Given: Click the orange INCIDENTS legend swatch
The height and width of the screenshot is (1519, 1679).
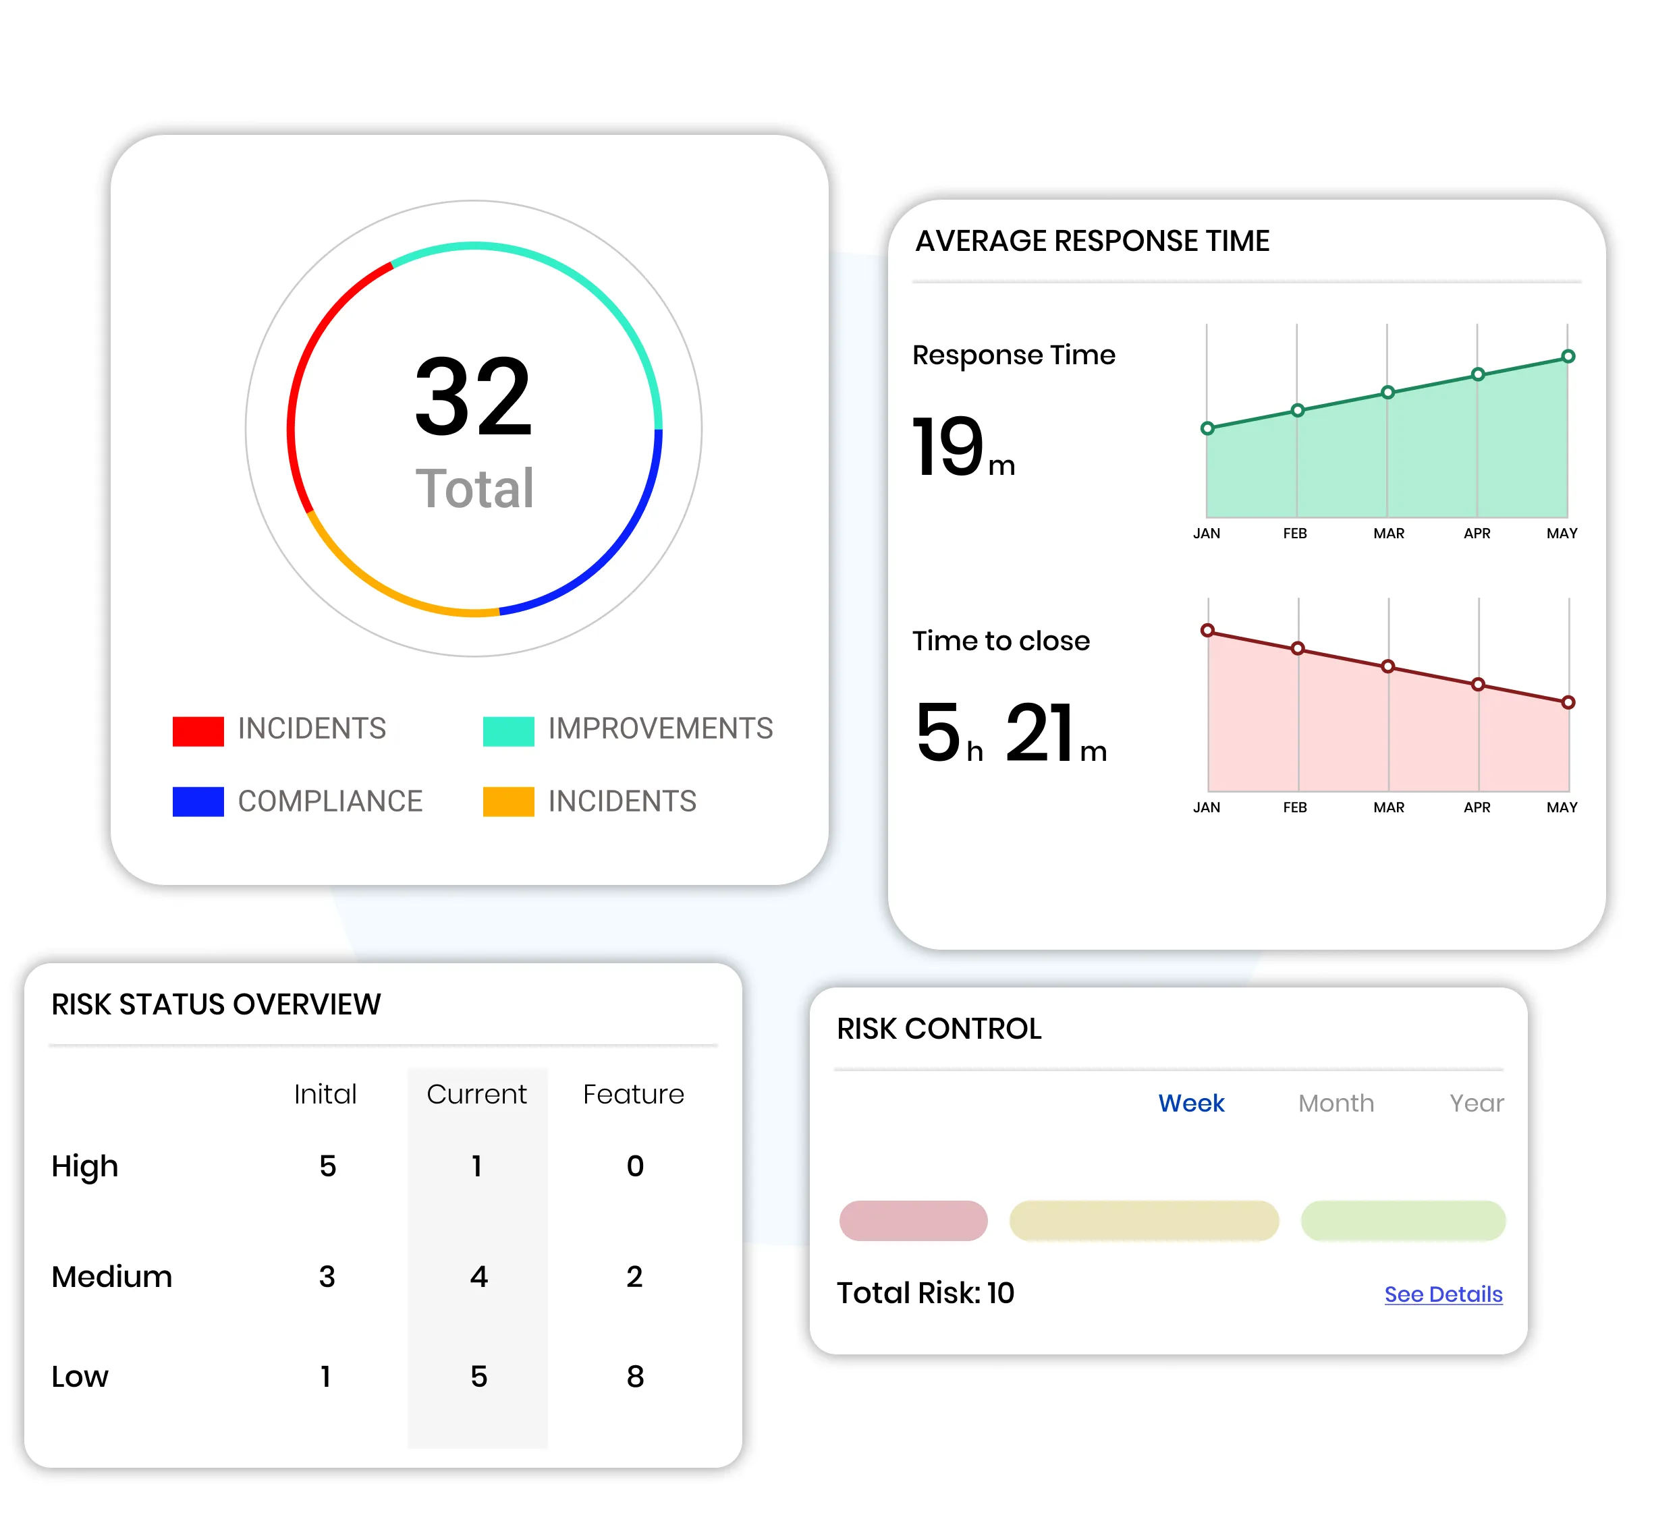Looking at the screenshot, I should (x=508, y=801).
